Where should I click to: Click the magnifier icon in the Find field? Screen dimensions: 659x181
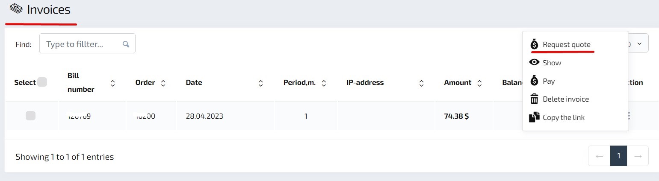point(126,44)
